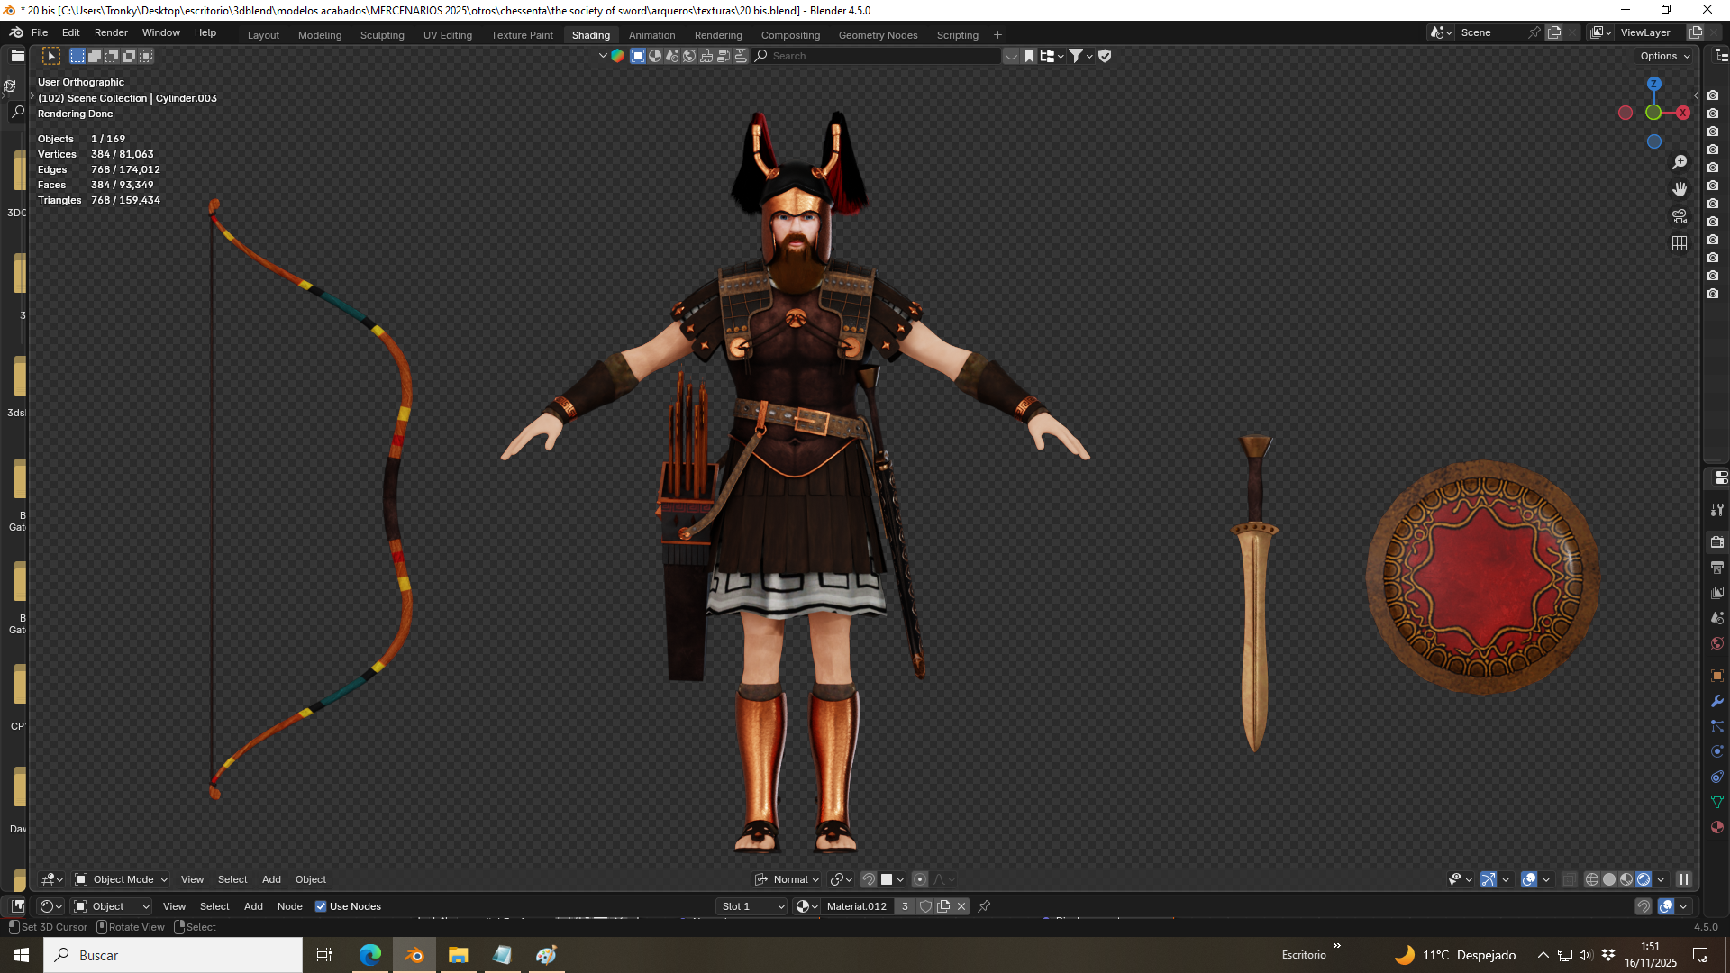Click the zoom magnifier viewport gizmo
The height and width of the screenshot is (973, 1730).
point(1680,162)
